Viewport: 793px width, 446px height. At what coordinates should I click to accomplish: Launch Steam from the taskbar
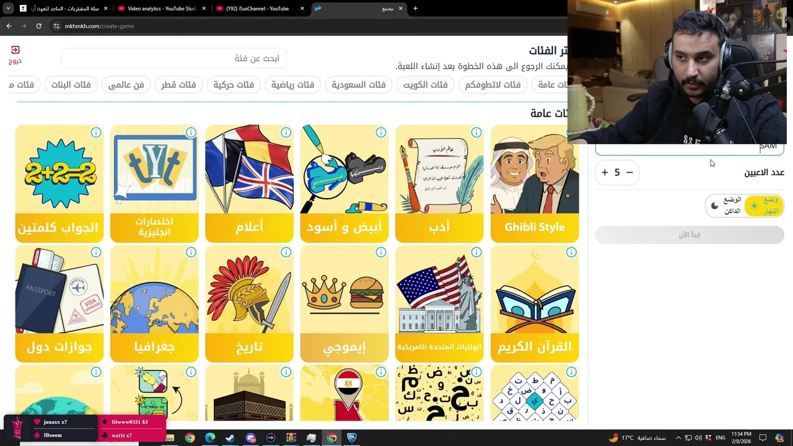pyautogui.click(x=230, y=438)
